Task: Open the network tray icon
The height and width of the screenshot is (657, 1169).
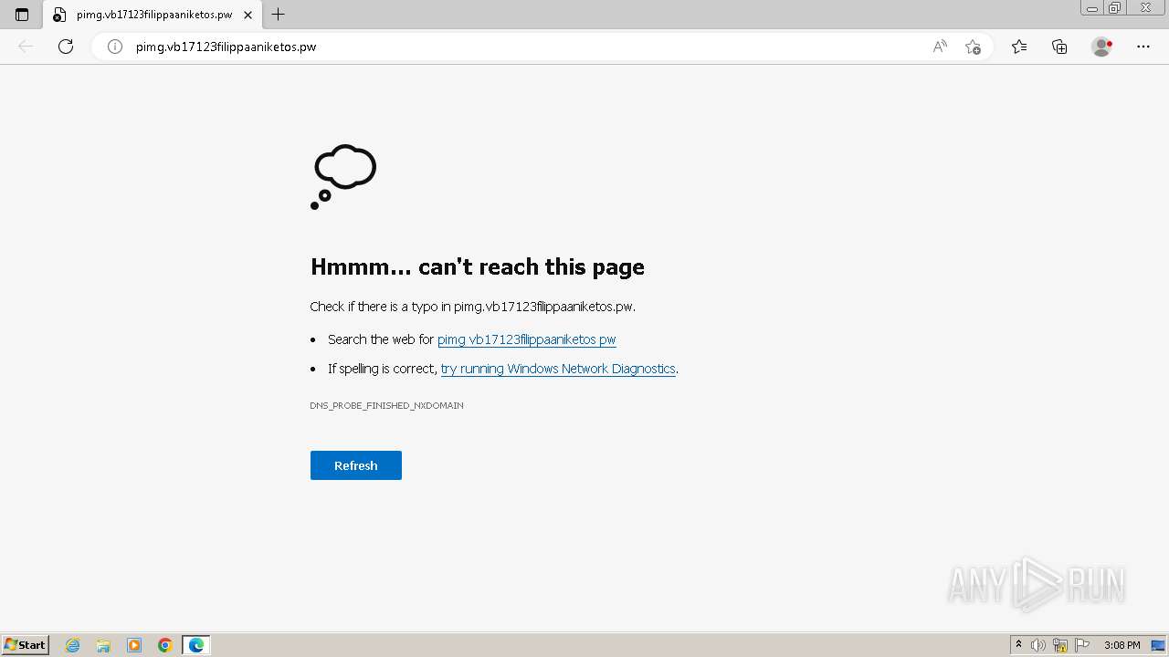Action: (1060, 645)
